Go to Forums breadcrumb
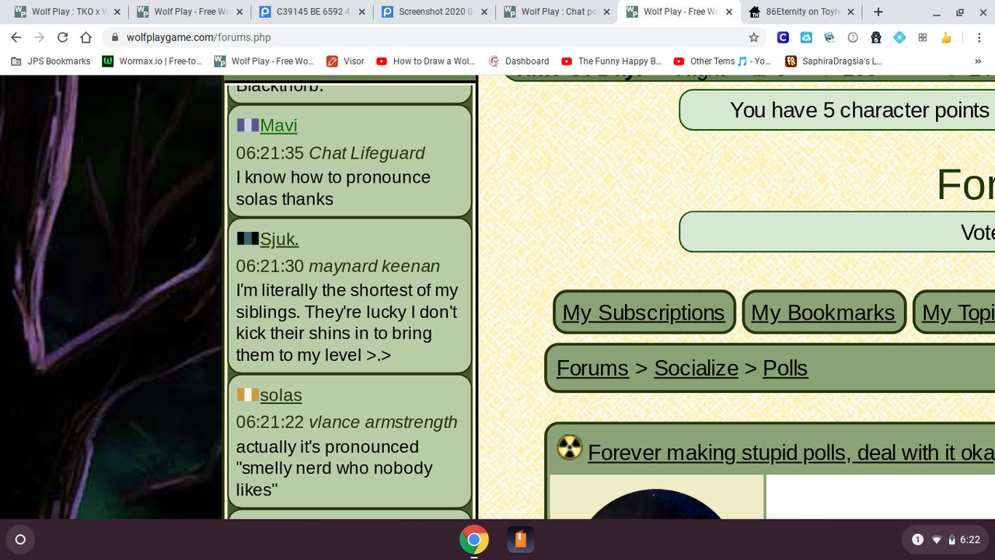The width and height of the screenshot is (995, 560). (592, 368)
